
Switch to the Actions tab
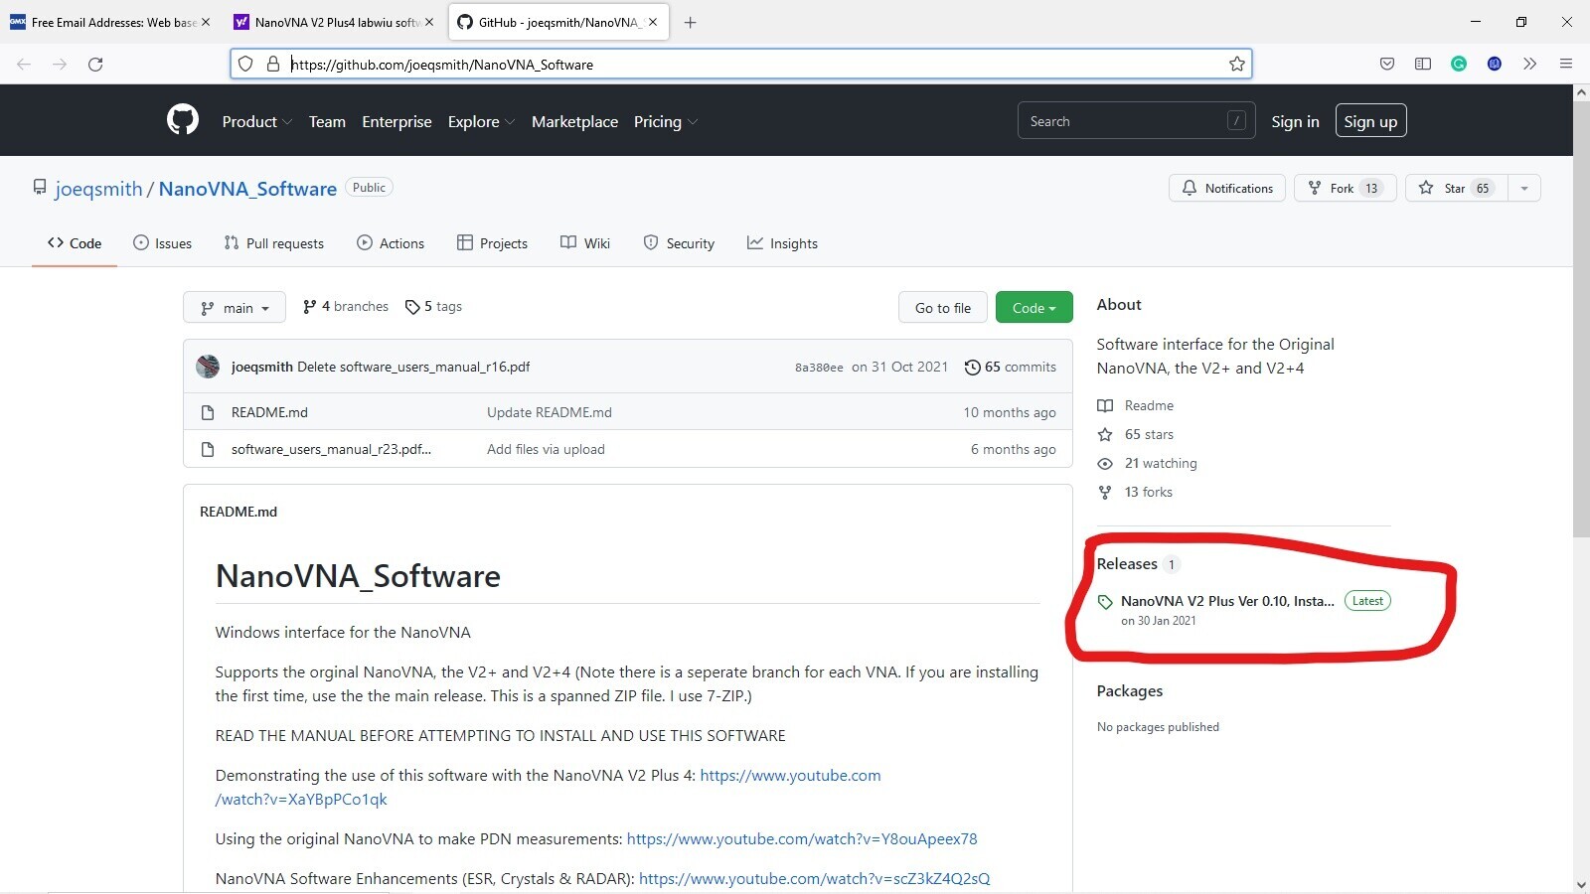[x=391, y=243]
